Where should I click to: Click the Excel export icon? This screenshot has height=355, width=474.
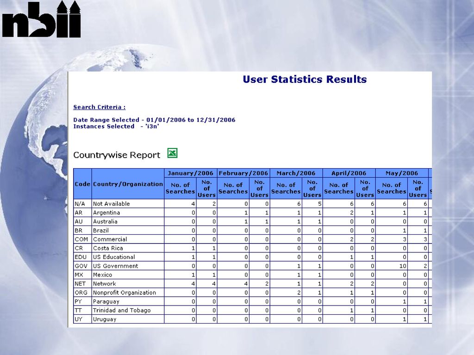pos(172,153)
